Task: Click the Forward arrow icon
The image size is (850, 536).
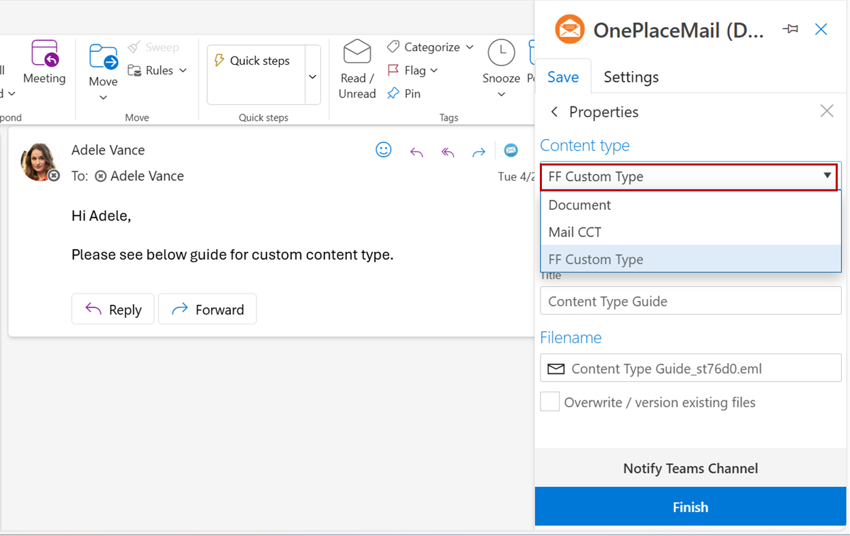Action: (479, 151)
